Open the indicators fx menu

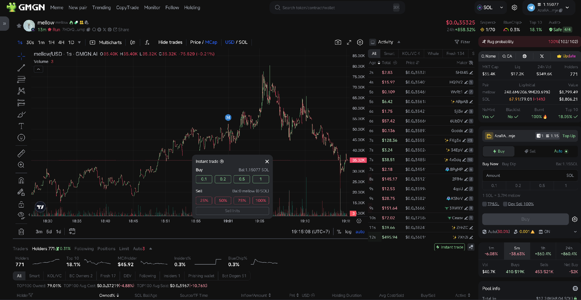point(147,42)
